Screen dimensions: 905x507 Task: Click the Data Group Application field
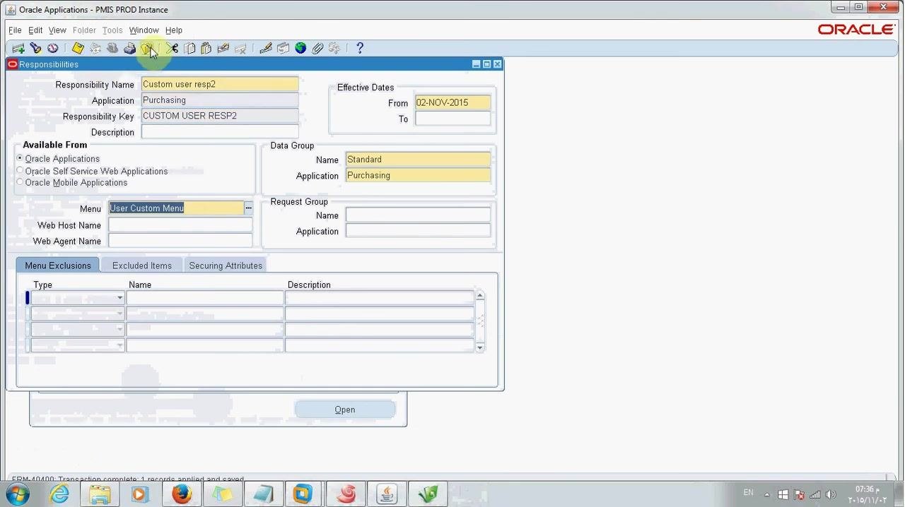click(x=418, y=175)
